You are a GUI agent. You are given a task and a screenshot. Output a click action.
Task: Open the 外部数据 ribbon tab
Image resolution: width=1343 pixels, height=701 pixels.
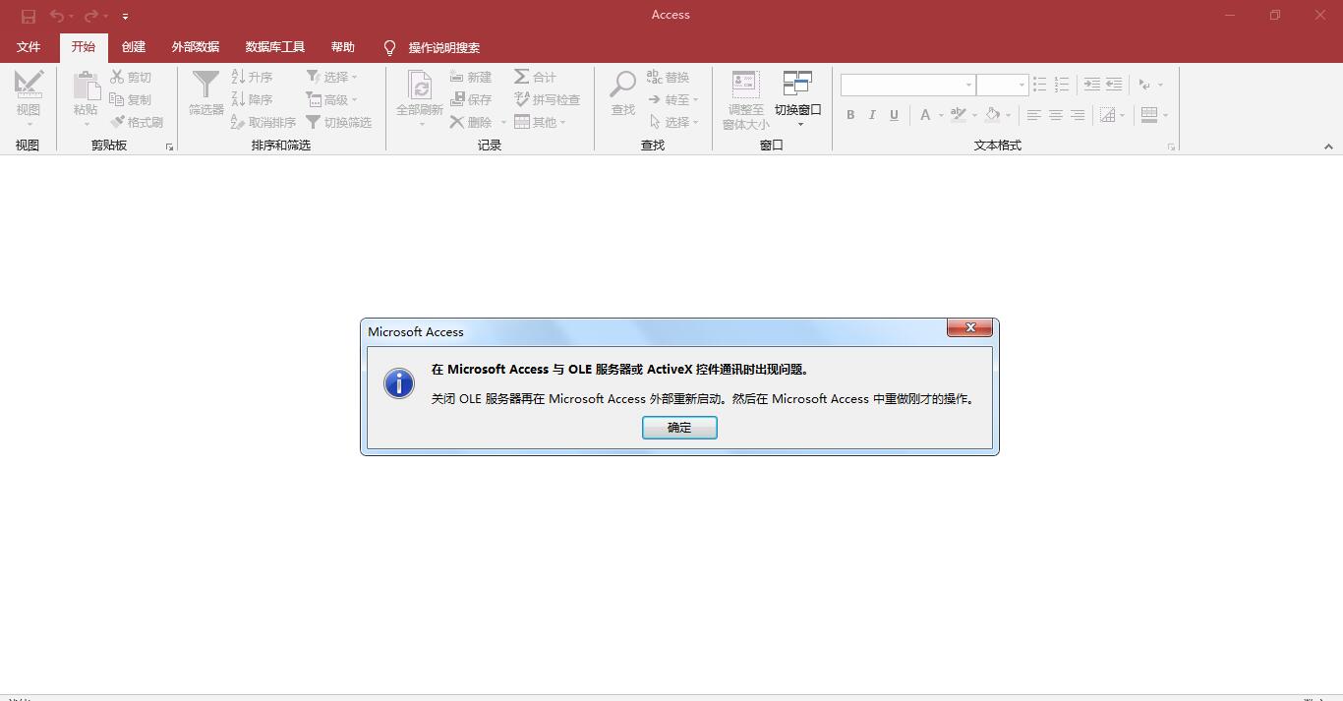[196, 47]
